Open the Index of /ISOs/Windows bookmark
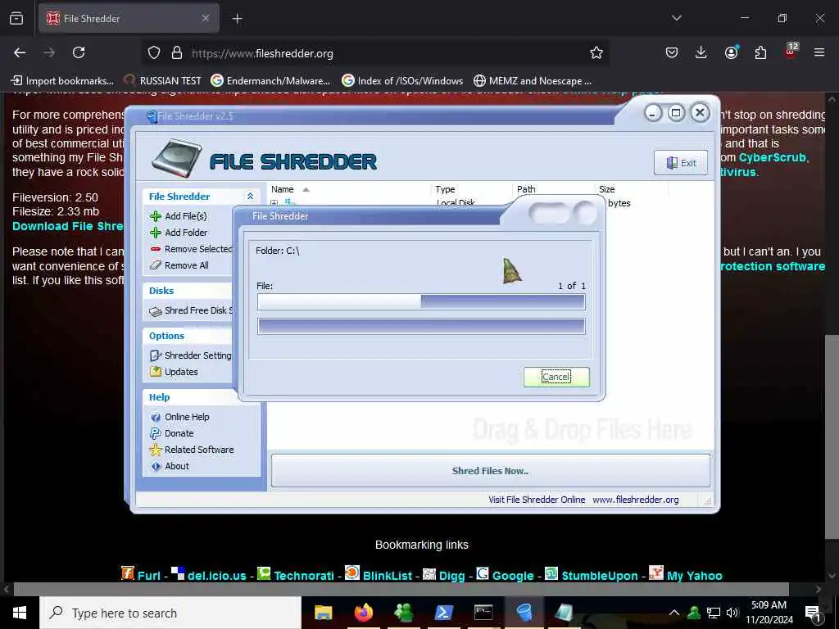The width and height of the screenshot is (839, 629). [402, 81]
